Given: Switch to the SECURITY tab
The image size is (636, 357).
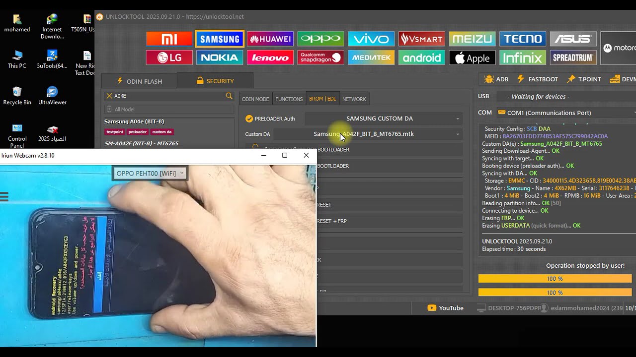Looking at the screenshot, I should point(215,81).
